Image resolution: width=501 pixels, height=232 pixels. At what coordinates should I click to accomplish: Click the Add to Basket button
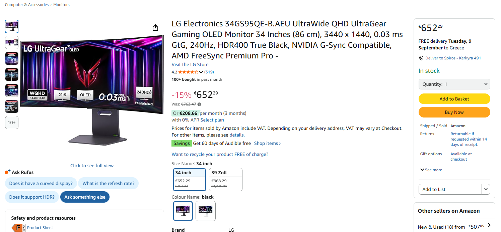click(454, 99)
